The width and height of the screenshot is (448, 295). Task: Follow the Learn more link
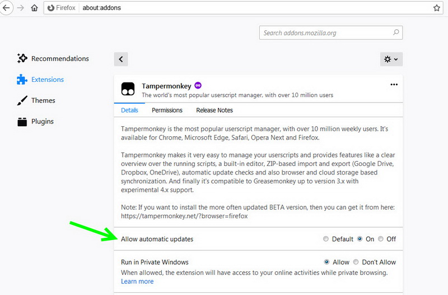pyautogui.click(x=137, y=282)
